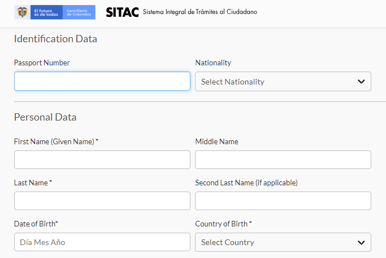This screenshot has width=386, height=258.
Task: Click the SITAC logo in header
Action: pos(122,12)
